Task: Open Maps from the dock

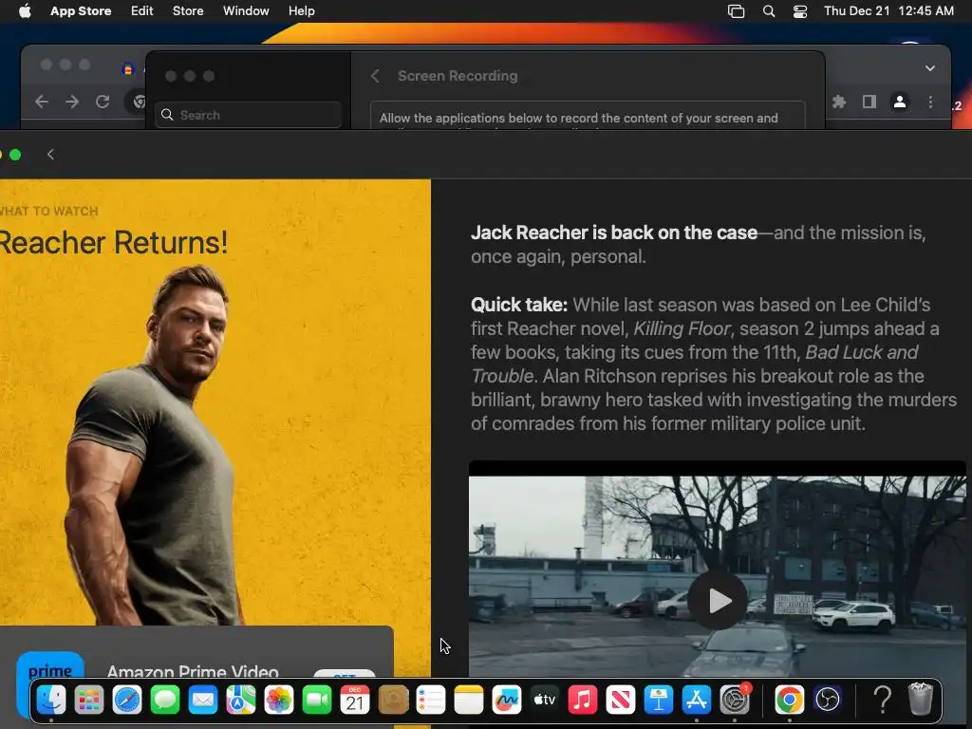Action: tap(240, 701)
